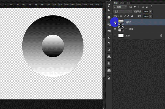This screenshot has height=109, width=165.
Task: Open the Clone Source panel icon
Action: (109, 24)
